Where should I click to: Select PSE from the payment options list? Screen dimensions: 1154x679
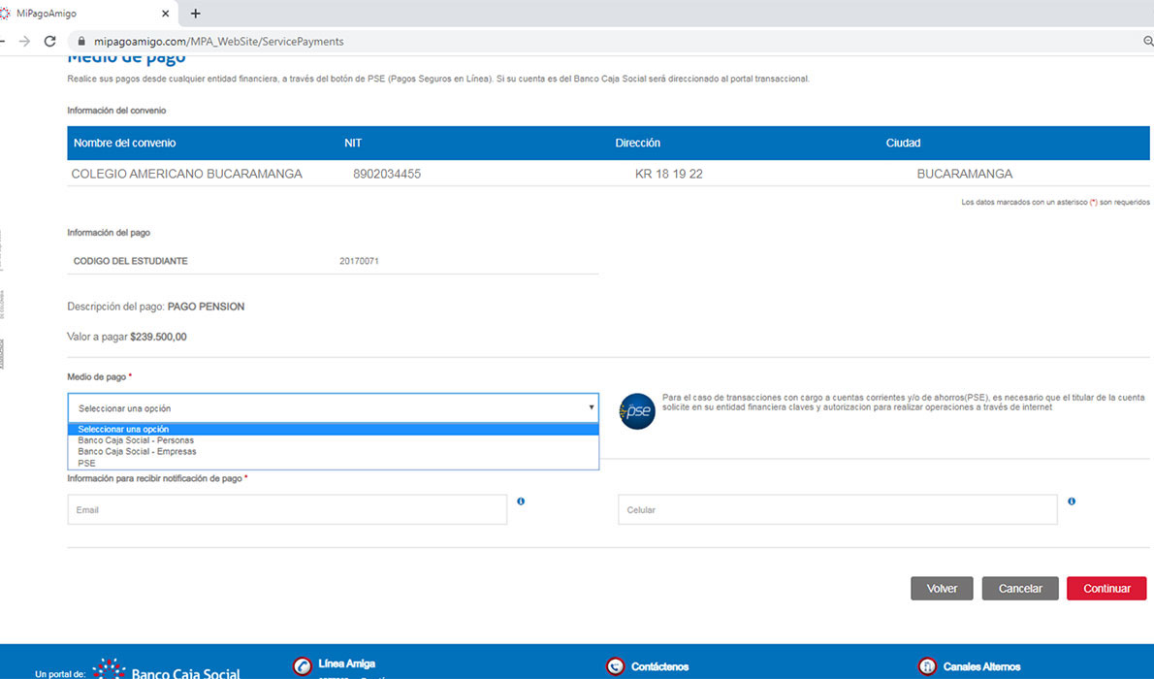(87, 464)
